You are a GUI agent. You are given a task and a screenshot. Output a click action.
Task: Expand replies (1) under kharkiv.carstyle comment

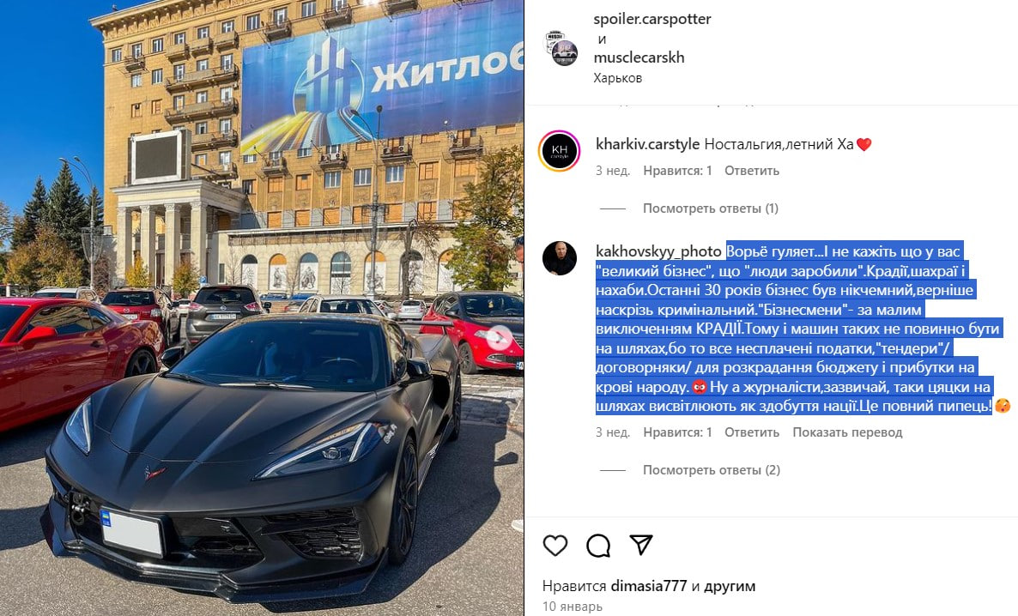pyautogui.click(x=710, y=208)
